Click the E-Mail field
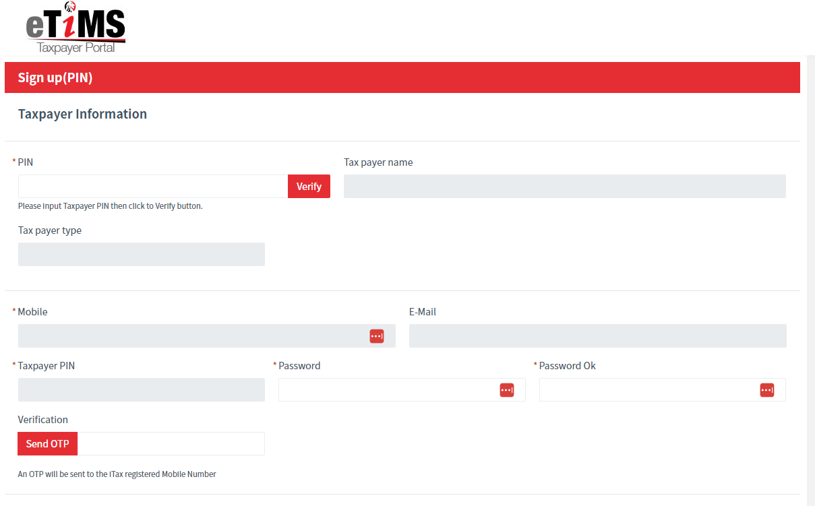815x506 pixels. coord(598,336)
